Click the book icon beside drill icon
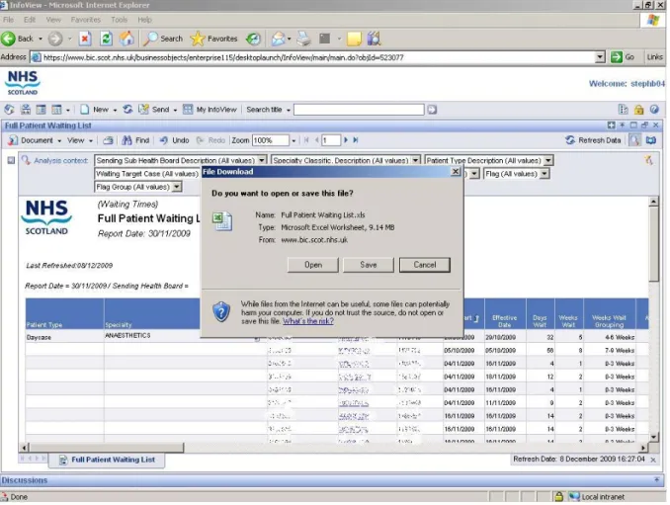Viewport: 670px width, 505px height. pos(651,140)
